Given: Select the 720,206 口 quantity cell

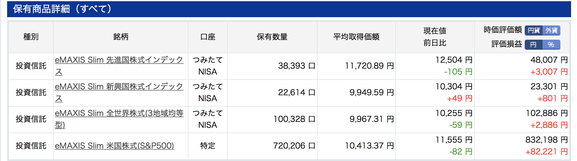Looking at the screenshot, I should click(294, 146).
